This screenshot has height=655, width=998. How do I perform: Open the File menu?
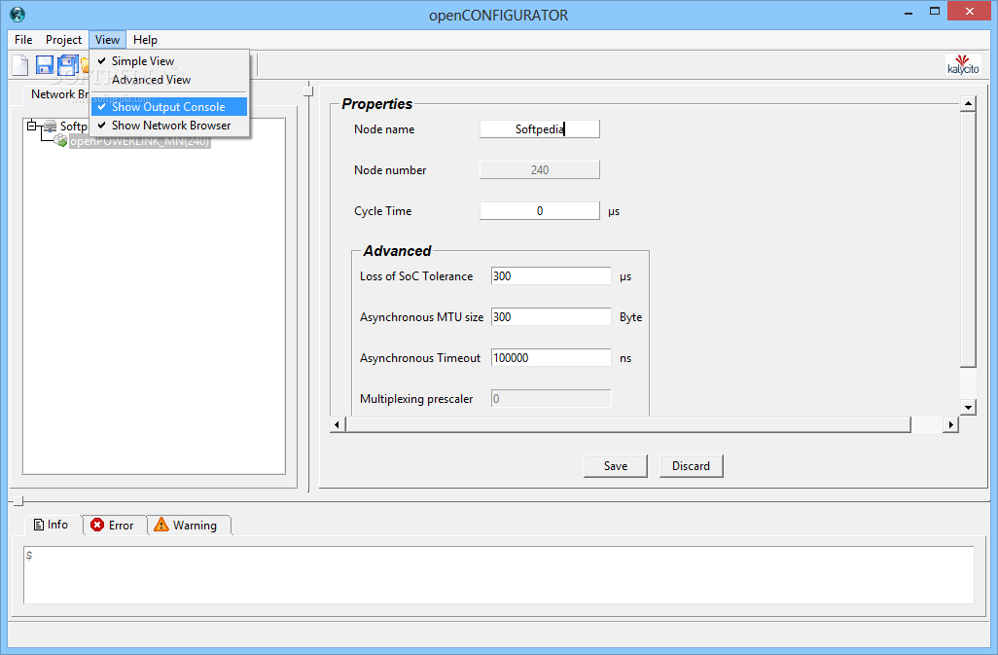point(23,40)
